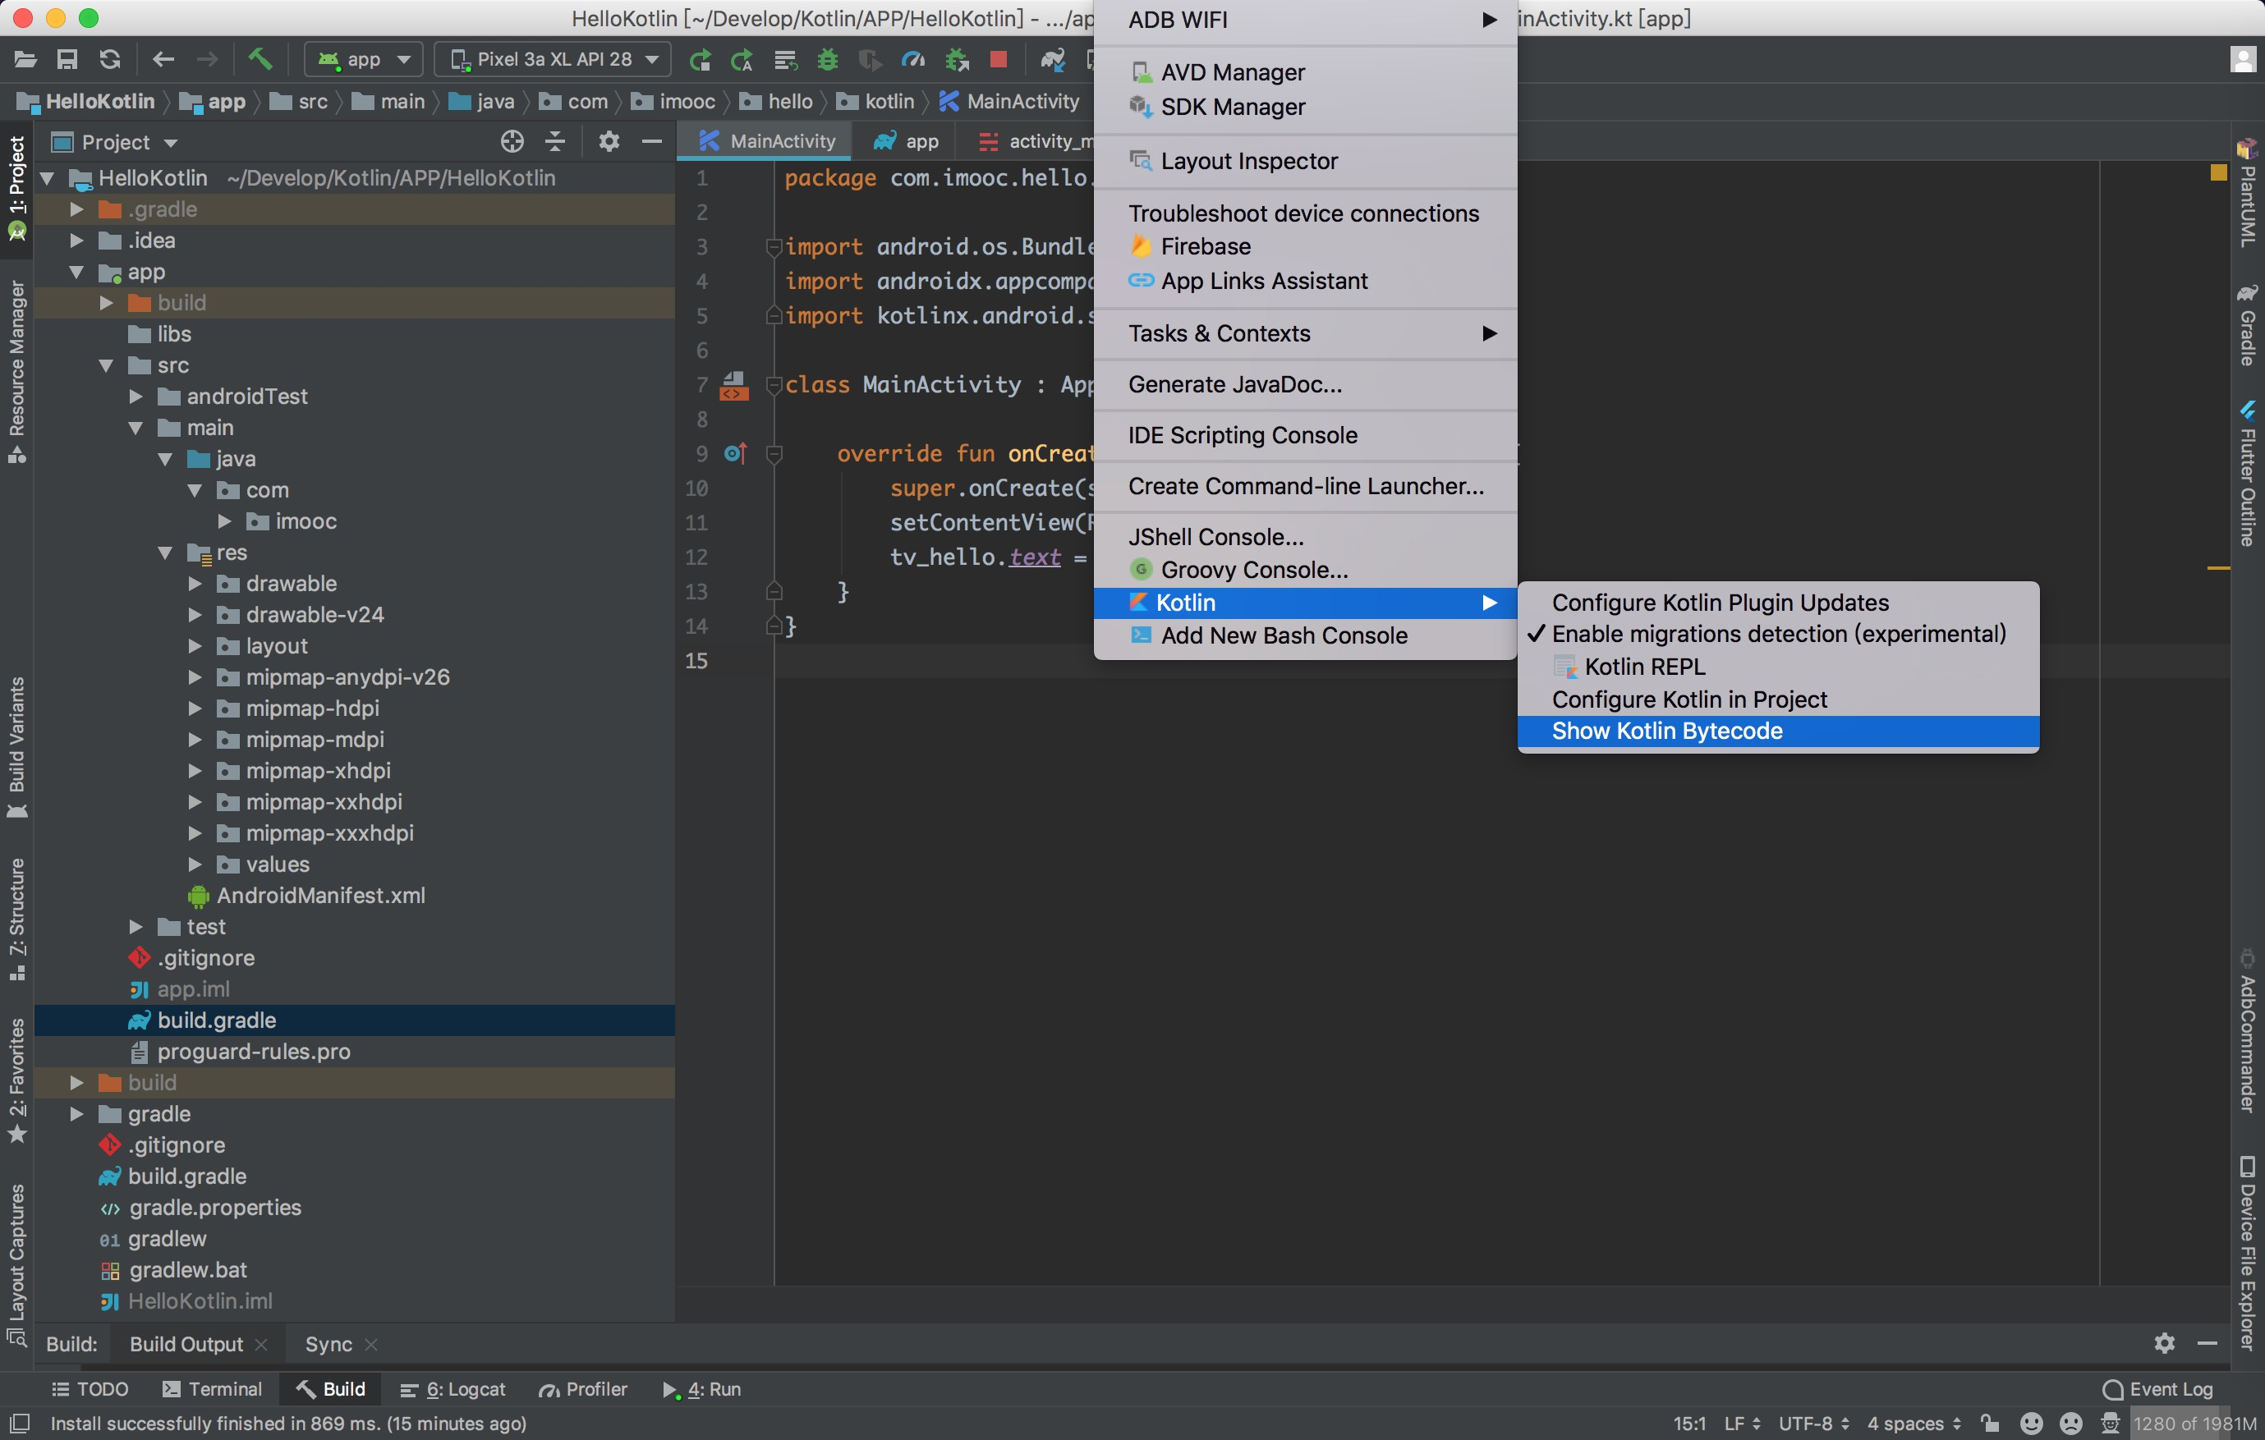This screenshot has width=2265, height=1440.
Task: Click Apply Changes and Restart Activity icon
Action: (x=742, y=60)
